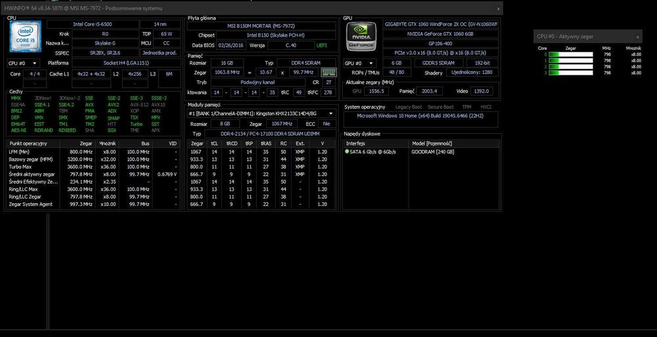Click the Video clock 1392.0 value
Screen dimensions: 657x337
click(482, 91)
